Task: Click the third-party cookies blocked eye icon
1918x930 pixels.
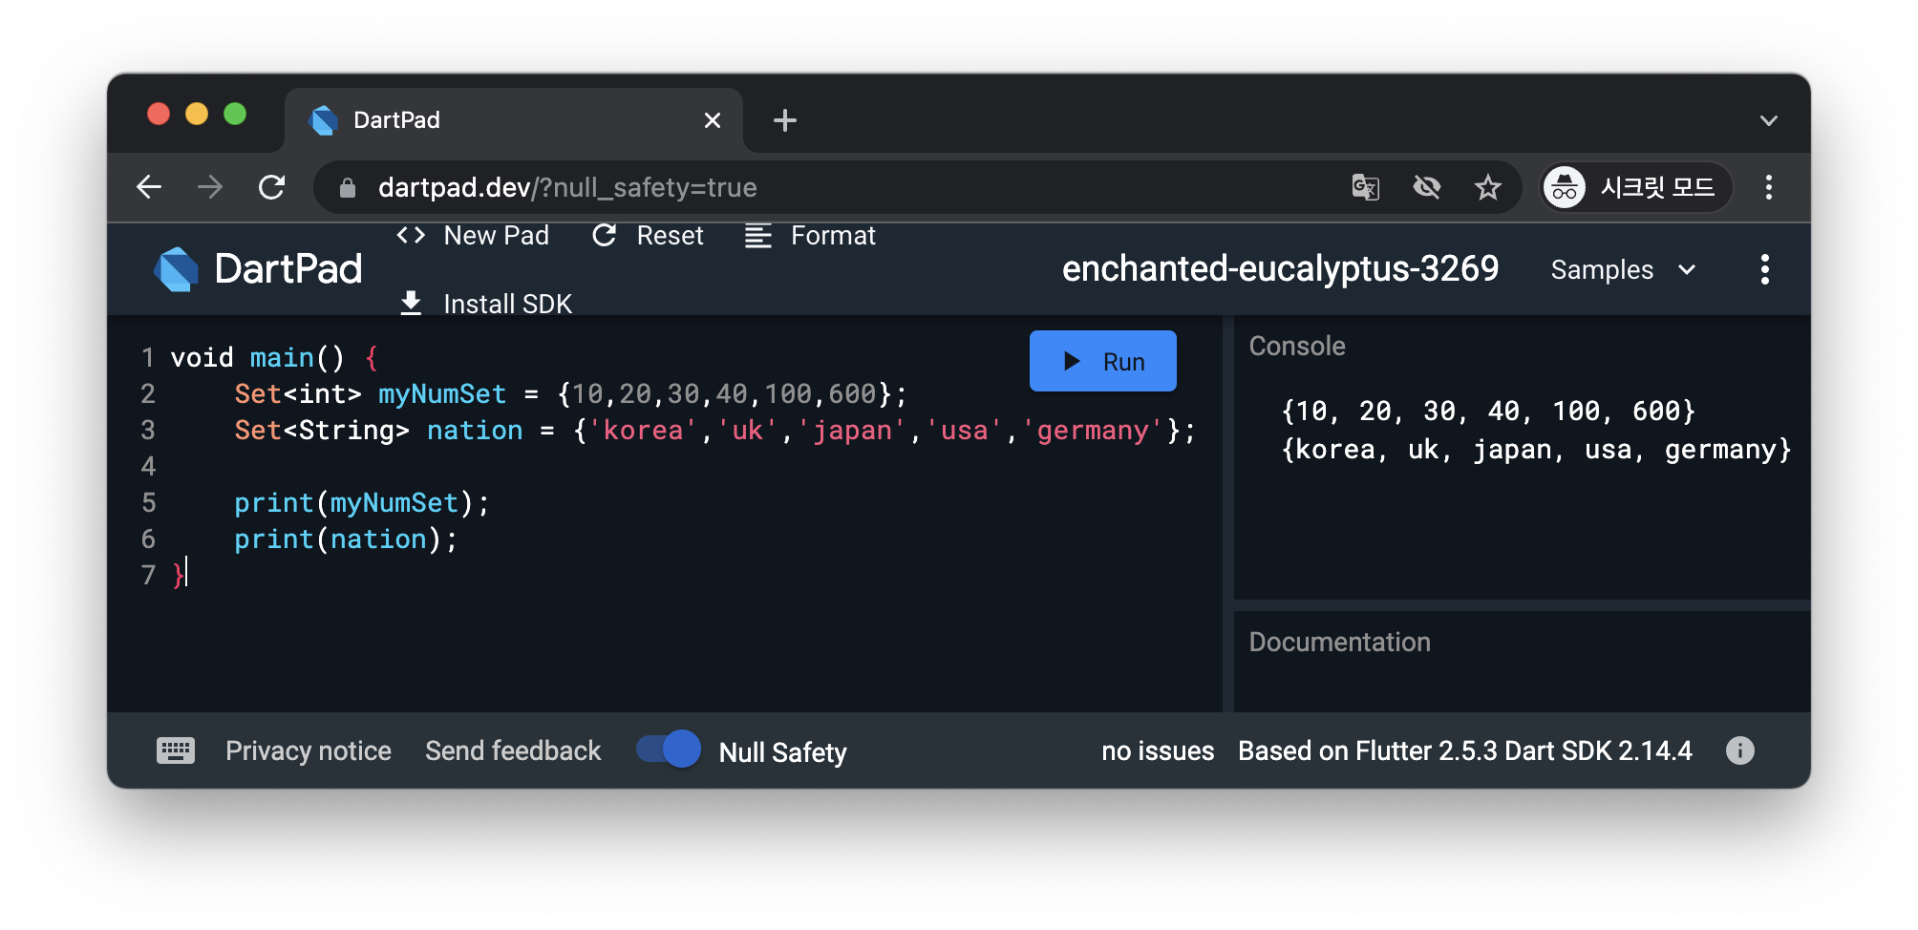Action: pyautogui.click(x=1427, y=187)
